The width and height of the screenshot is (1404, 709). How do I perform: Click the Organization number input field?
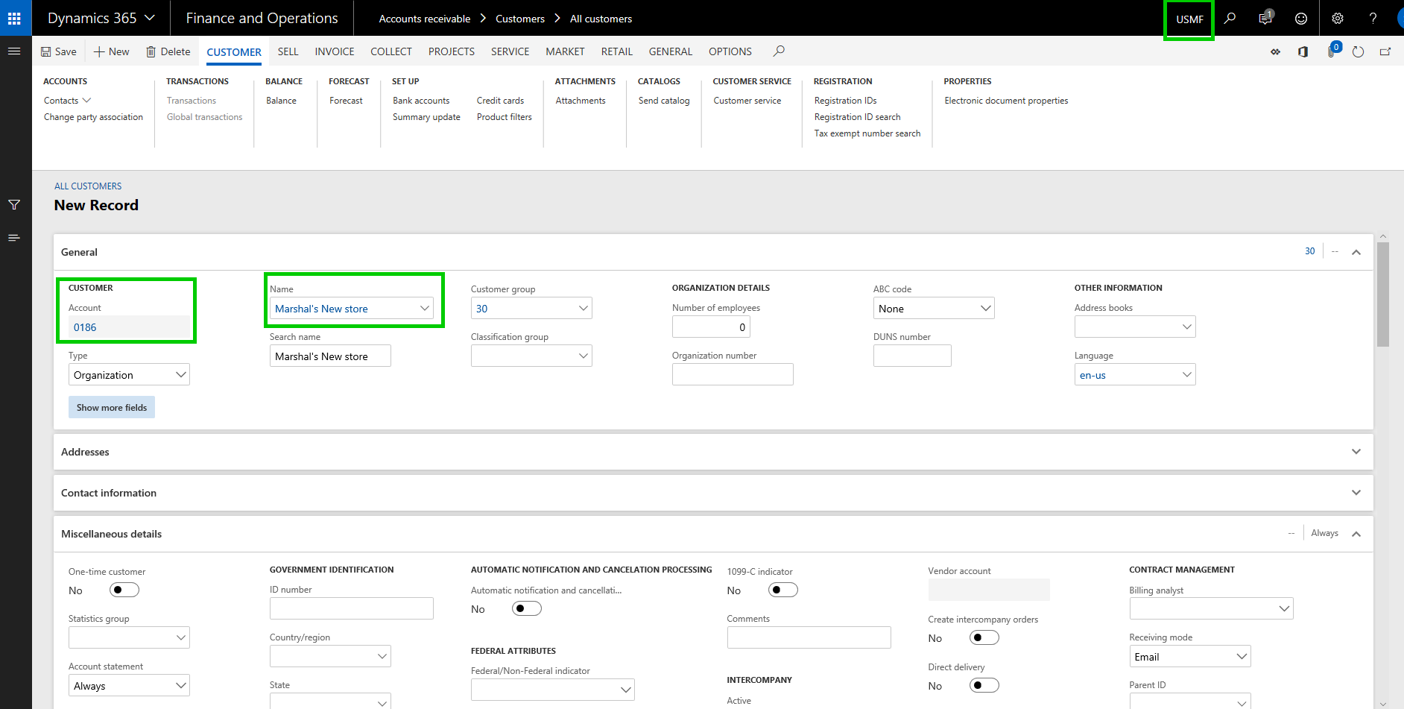[732, 374]
